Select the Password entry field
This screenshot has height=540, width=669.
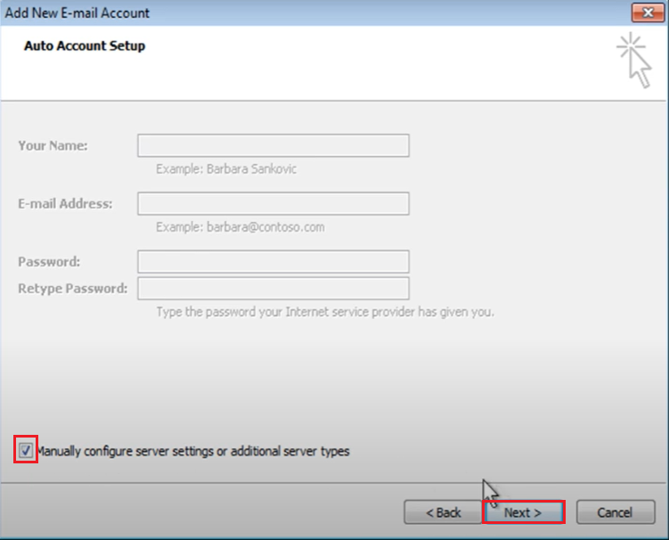click(x=273, y=261)
